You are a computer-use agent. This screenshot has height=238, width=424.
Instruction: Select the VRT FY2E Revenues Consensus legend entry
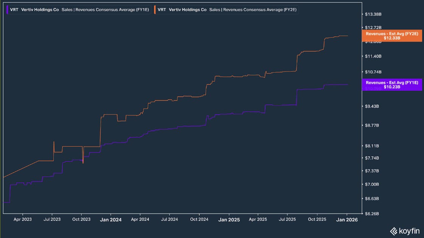pos(226,10)
